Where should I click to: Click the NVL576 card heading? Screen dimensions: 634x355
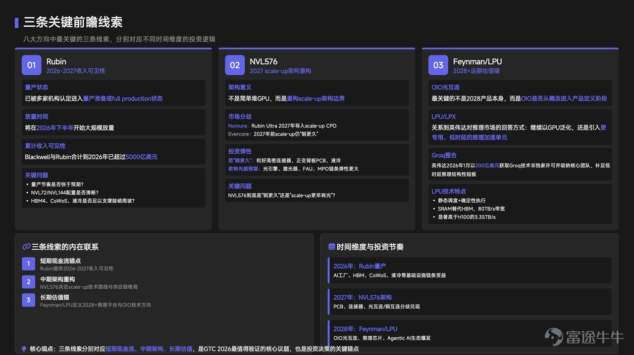(x=264, y=61)
